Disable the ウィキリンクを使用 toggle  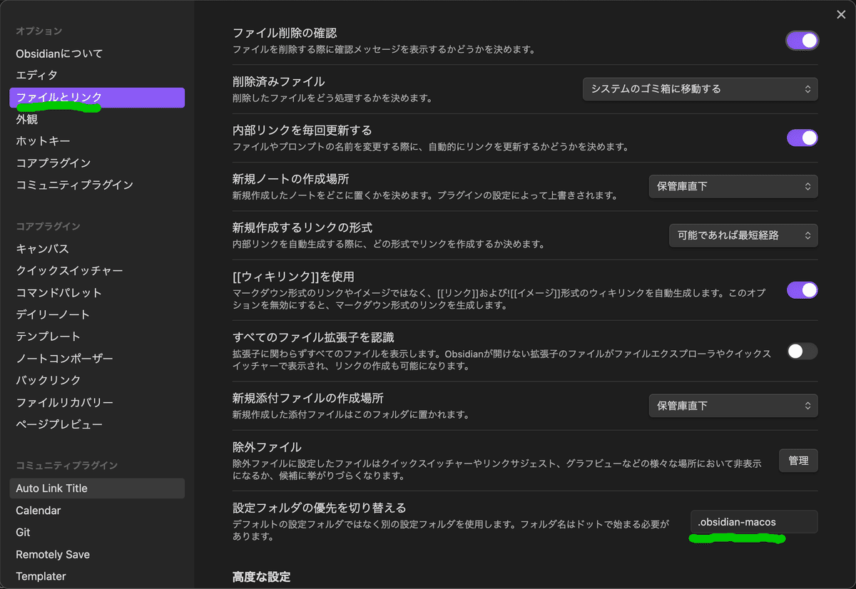[802, 290]
